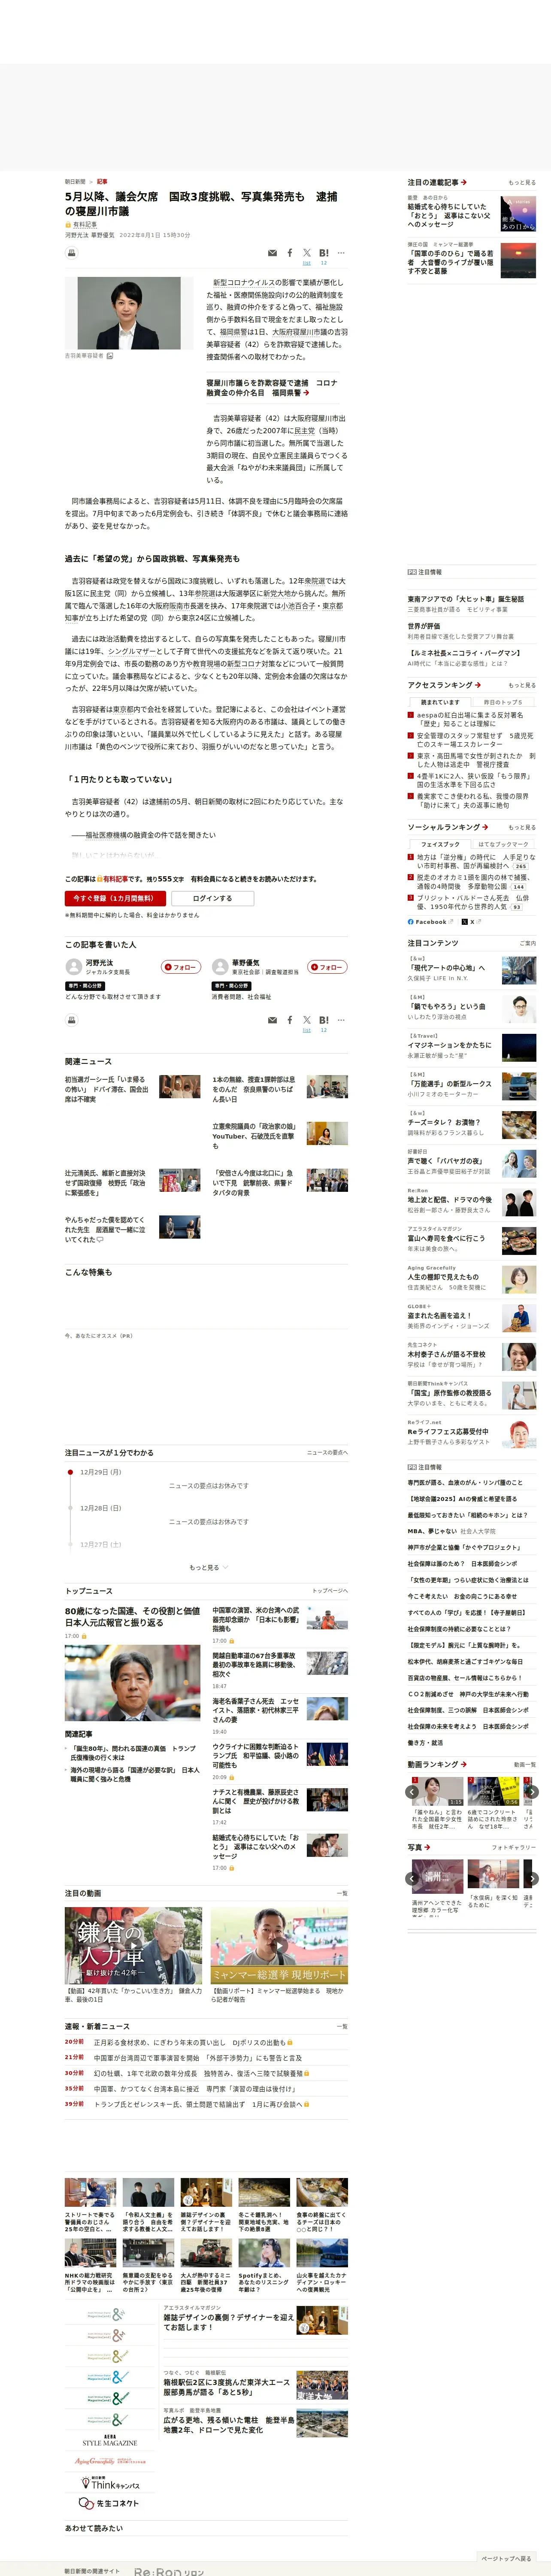Click mail share icon below the authors section
The width and height of the screenshot is (551, 2576).
pos(272,1021)
